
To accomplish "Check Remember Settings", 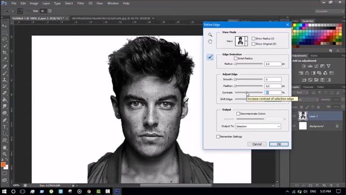I will click(218, 136).
